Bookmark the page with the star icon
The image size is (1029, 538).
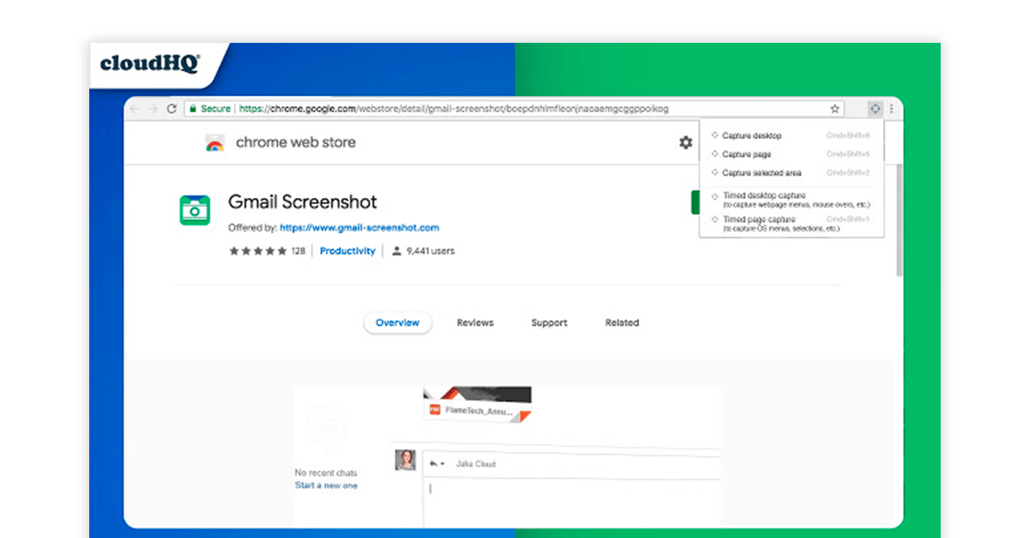(x=834, y=109)
